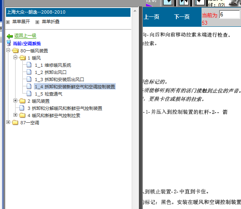Go to 上一页 previous page

click(x=151, y=17)
